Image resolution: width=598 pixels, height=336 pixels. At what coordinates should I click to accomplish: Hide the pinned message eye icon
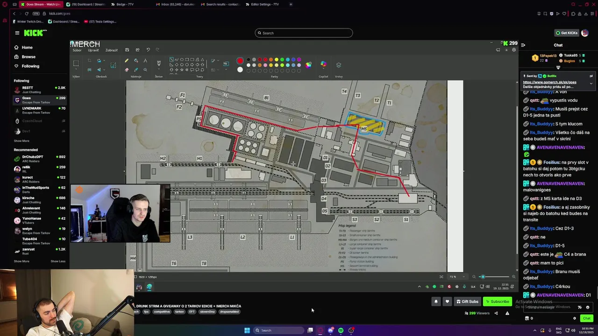pos(591,76)
